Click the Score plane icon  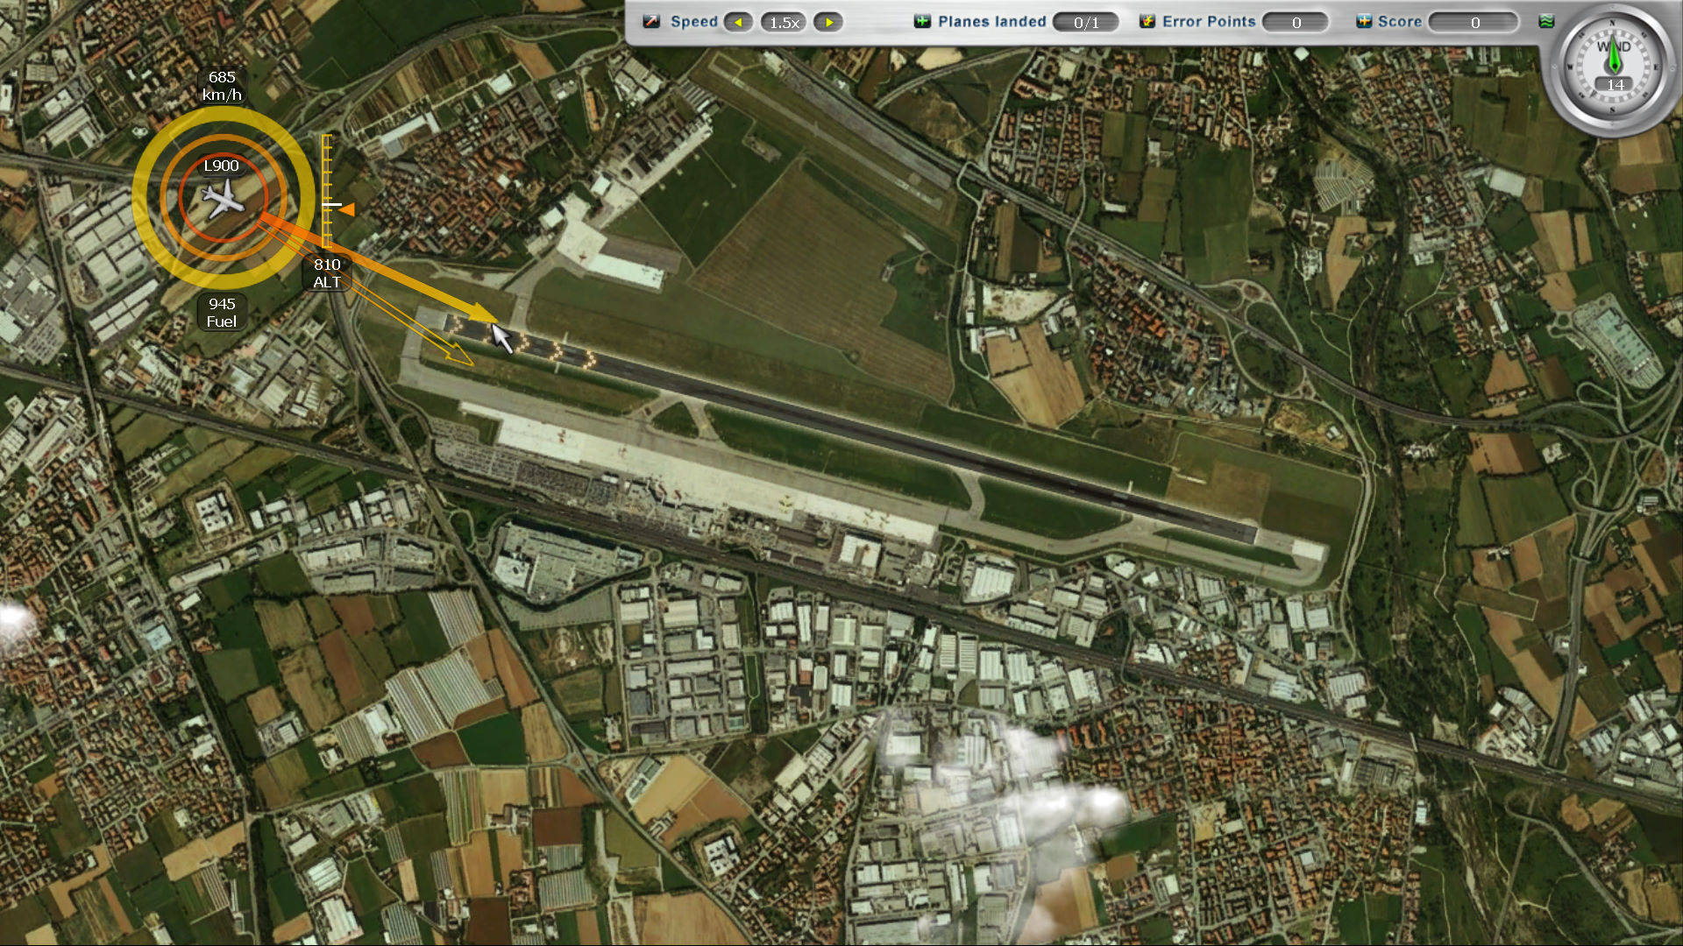tap(1364, 21)
